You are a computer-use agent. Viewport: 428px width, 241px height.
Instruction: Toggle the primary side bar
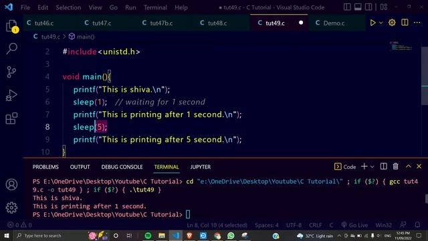(347, 7)
